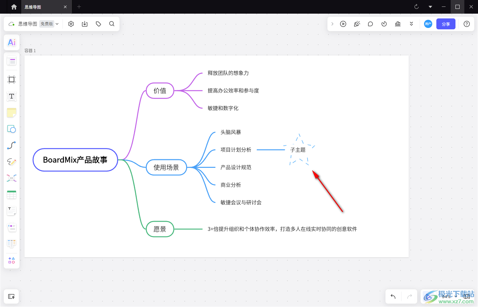The image size is (478, 307).
Task: Start presentation play mode
Action: tap(343, 24)
